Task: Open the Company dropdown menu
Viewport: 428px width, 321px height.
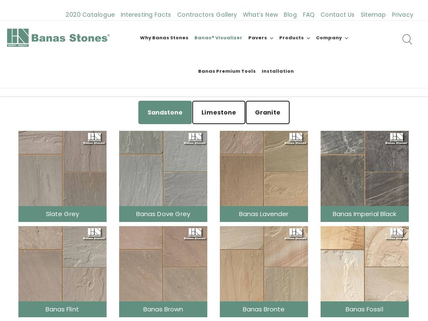Action: [x=332, y=38]
